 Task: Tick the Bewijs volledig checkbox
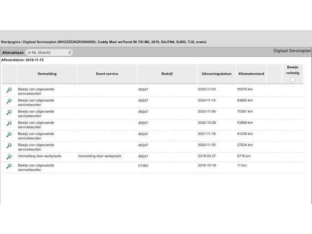(x=292, y=80)
